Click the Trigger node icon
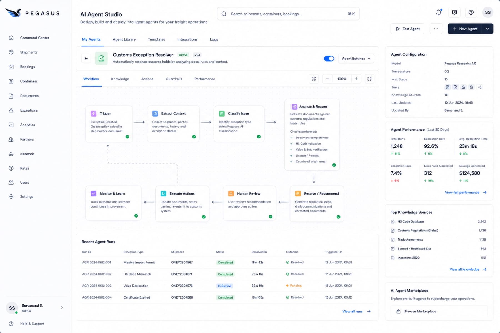 click(94, 113)
